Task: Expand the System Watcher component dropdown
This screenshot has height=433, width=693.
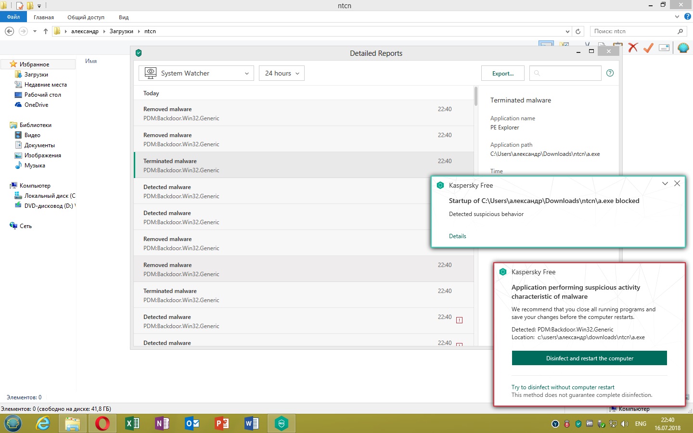Action: point(196,73)
